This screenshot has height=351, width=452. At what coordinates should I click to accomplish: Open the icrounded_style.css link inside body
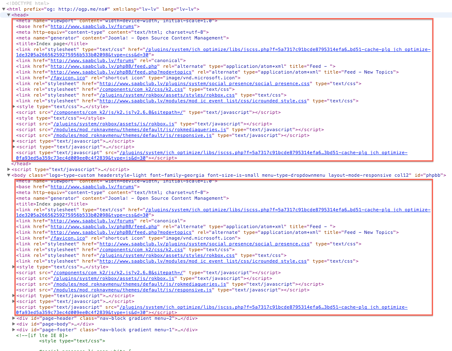(203, 261)
